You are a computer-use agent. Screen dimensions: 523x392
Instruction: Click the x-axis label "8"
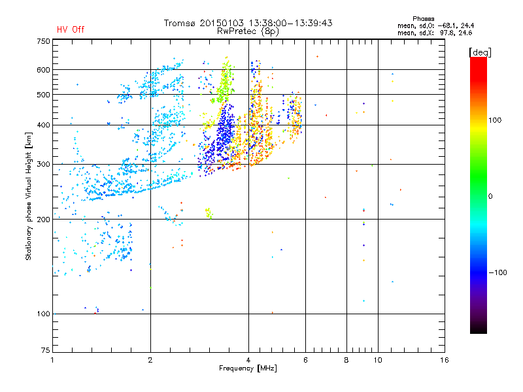346,360
